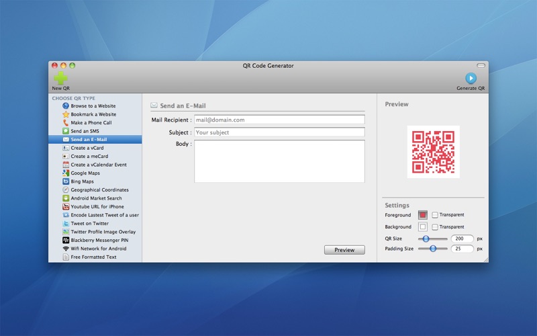Choose "Twitter Profile Image Overlay" text row
Screen dimensions: 537x336
coord(103,232)
